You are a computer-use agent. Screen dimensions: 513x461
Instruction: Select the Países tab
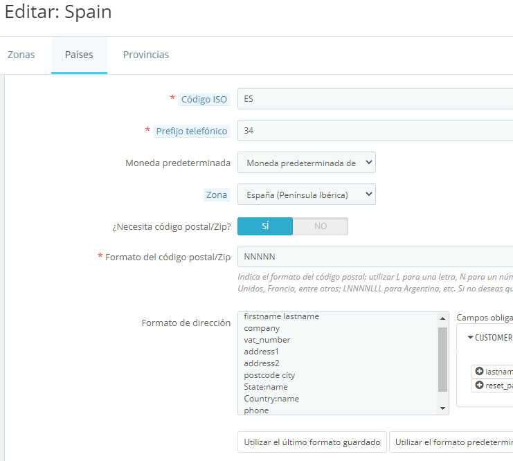pos(79,55)
